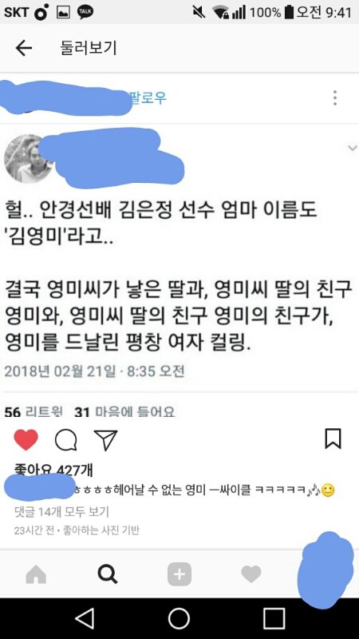Open the heart activity tab
The width and height of the screenshot is (359, 639).
pyautogui.click(x=251, y=574)
